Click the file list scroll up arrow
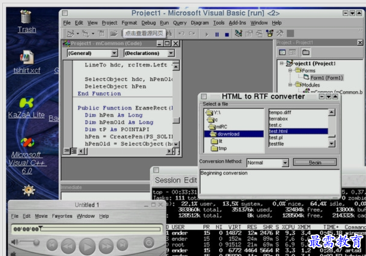 pyautogui.click(x=331, y=113)
